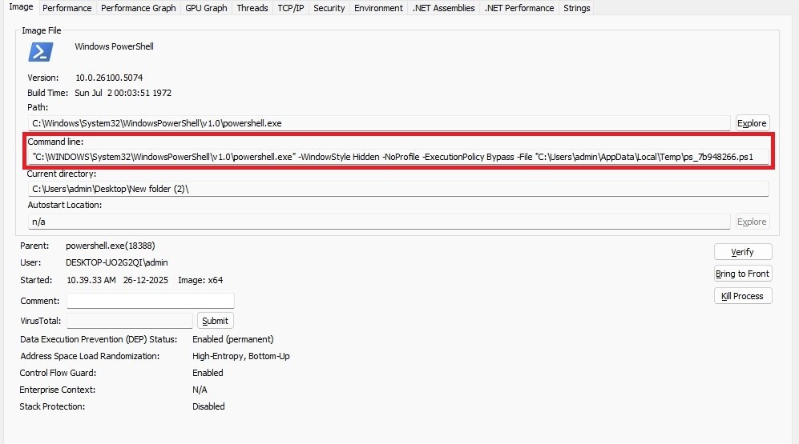Click the Current directory field
Viewport: 799px width, 444px height.
tap(397, 189)
